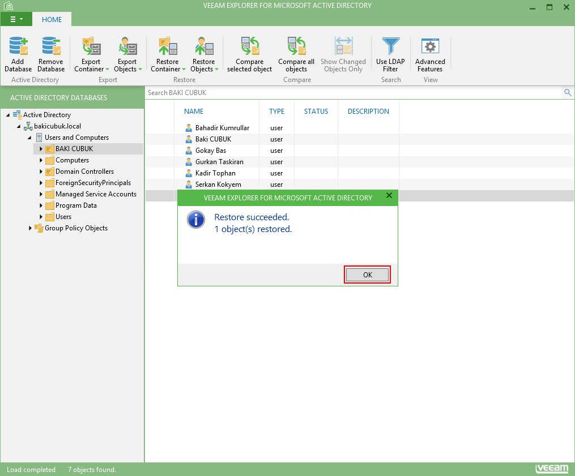Viewport: 575px width, 476px height.
Task: Open the Export Container dropdown arrow
Action: pos(108,69)
